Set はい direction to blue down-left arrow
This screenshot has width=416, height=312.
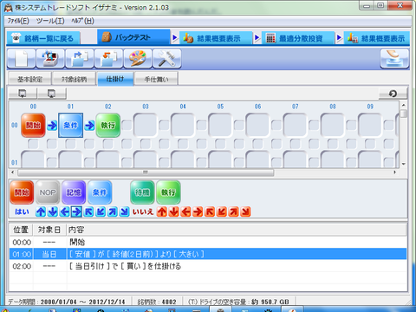point(101,211)
